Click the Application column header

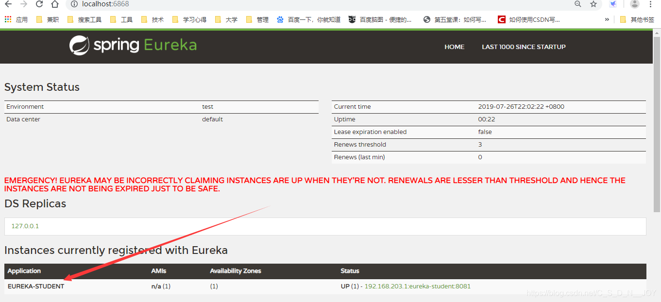tap(24, 271)
